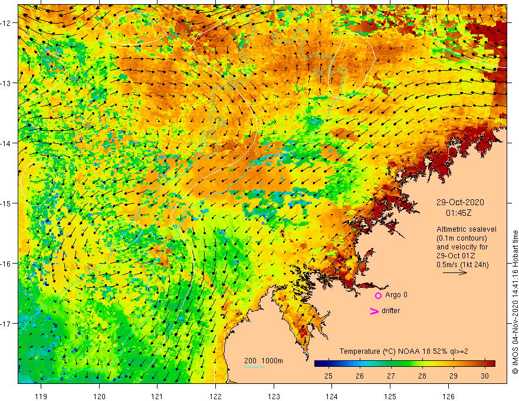The image size is (519, 401).
Task: Click the longitude label 119
Action: pyautogui.click(x=41, y=396)
